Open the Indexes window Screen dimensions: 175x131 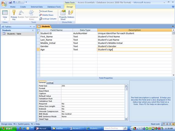click(71, 14)
